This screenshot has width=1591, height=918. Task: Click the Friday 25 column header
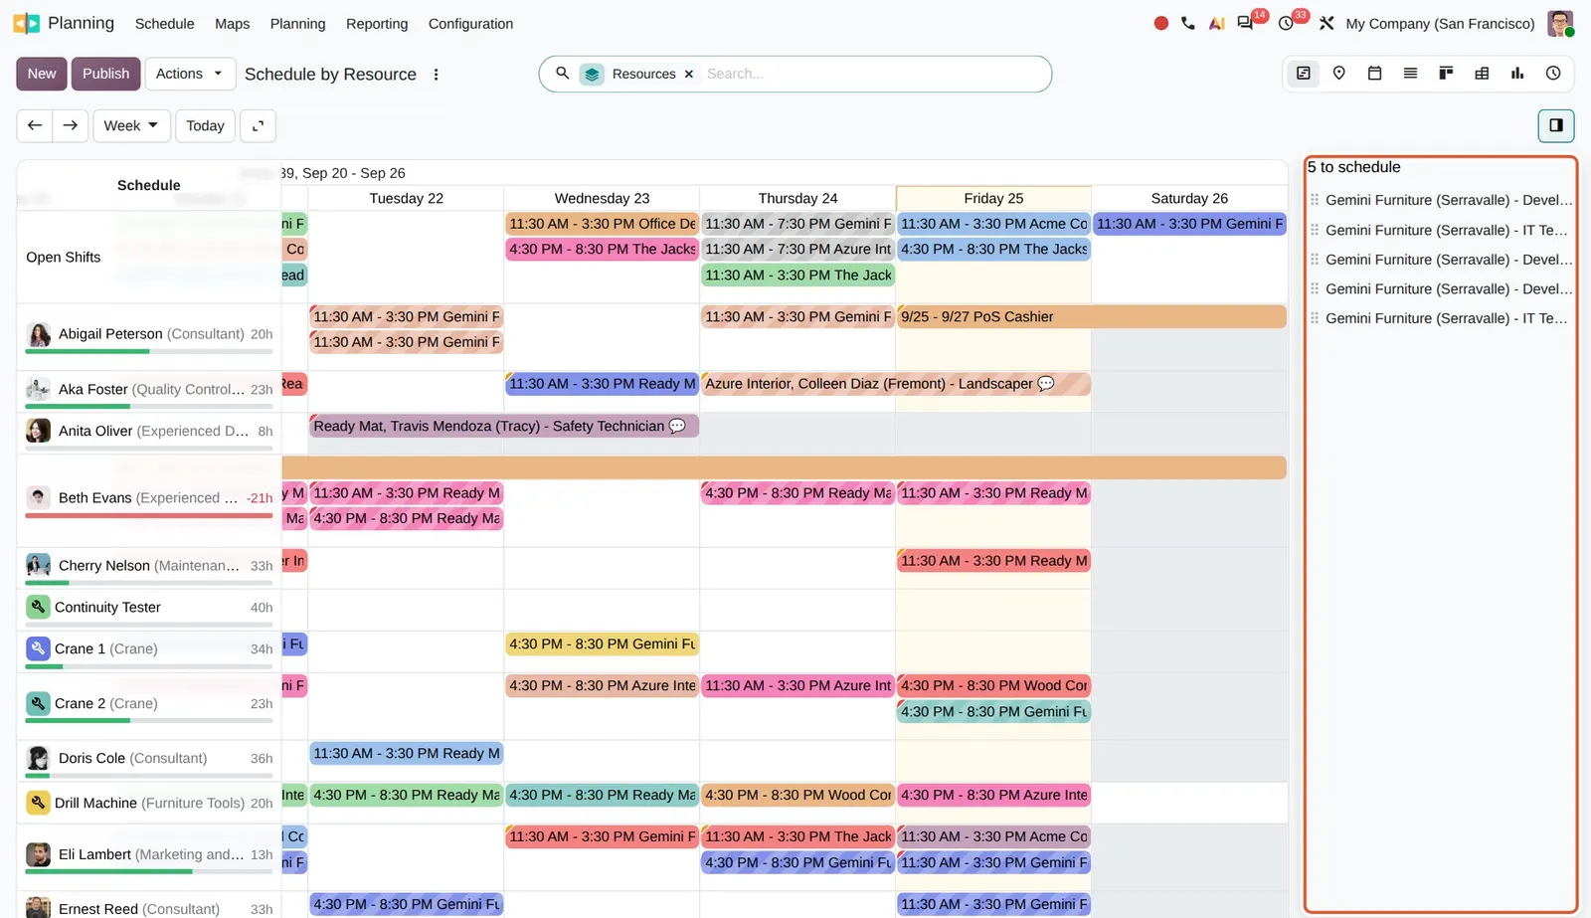(x=993, y=198)
